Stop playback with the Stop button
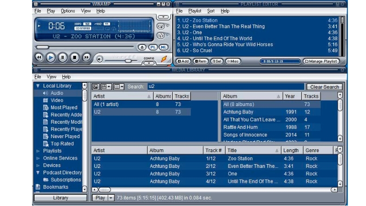The width and height of the screenshot is (366, 206). click(74, 58)
